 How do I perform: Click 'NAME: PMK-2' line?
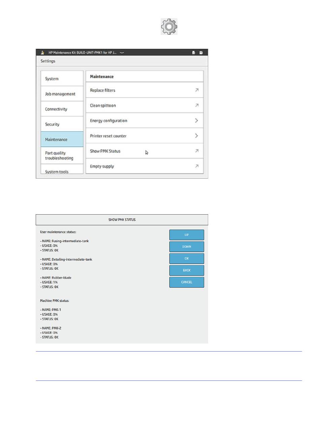point(51,328)
